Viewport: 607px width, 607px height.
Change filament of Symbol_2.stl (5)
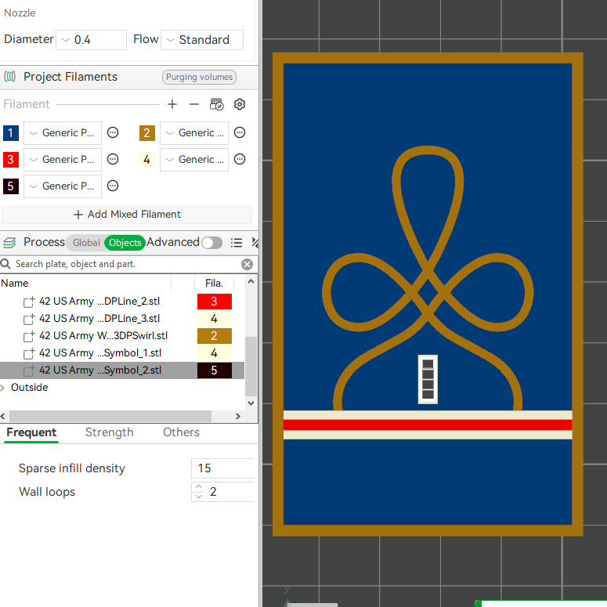[215, 370]
